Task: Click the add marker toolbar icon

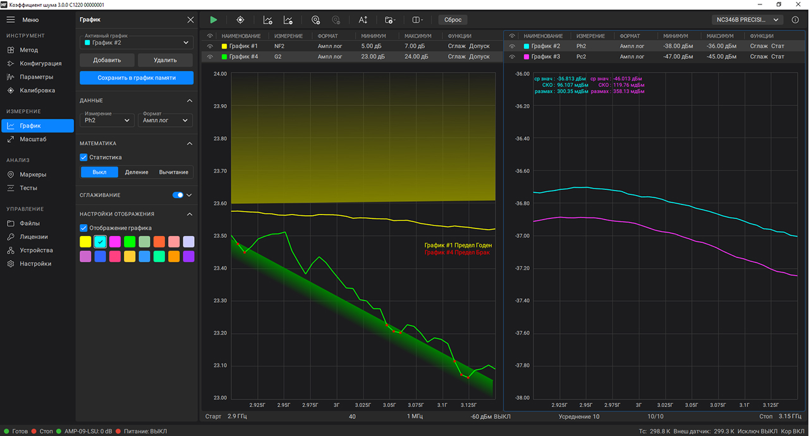Action: [x=316, y=20]
